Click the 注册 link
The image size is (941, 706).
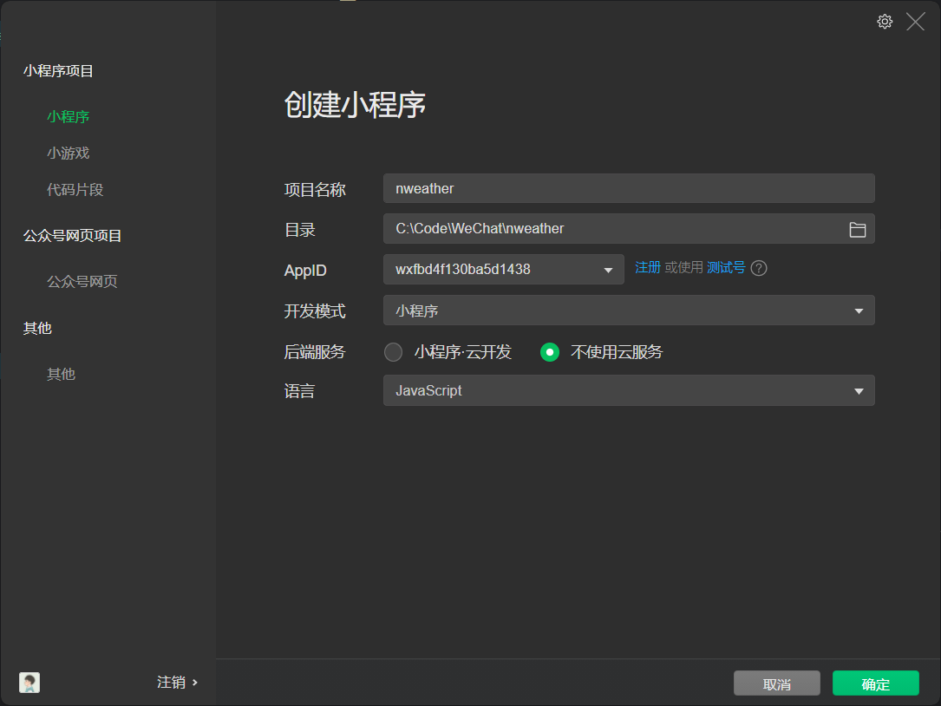pyautogui.click(x=648, y=267)
